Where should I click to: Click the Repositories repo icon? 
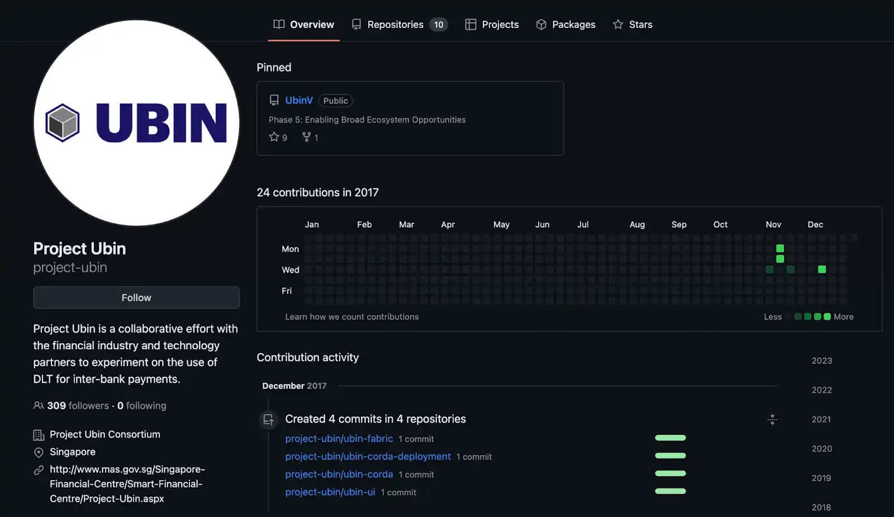[356, 25]
